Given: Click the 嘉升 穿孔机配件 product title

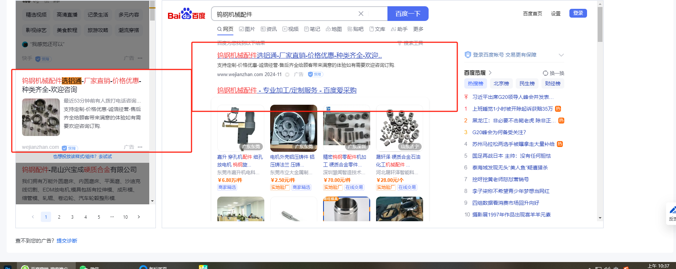Looking at the screenshot, I should [x=240, y=161].
